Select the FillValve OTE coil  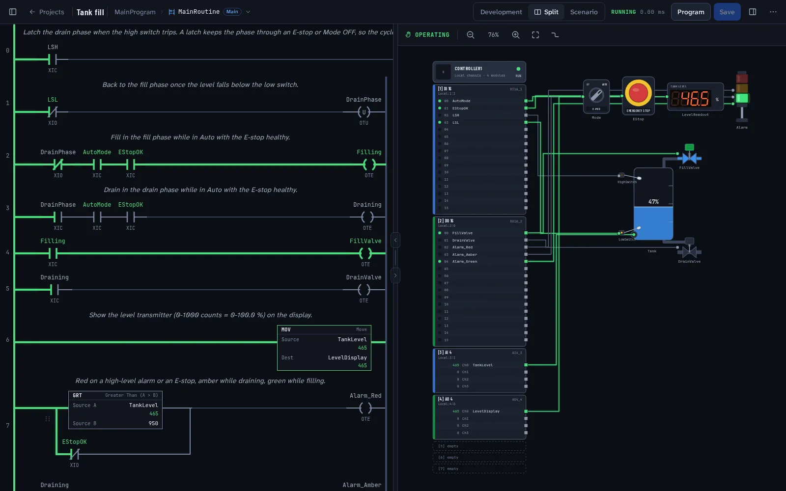(x=365, y=253)
